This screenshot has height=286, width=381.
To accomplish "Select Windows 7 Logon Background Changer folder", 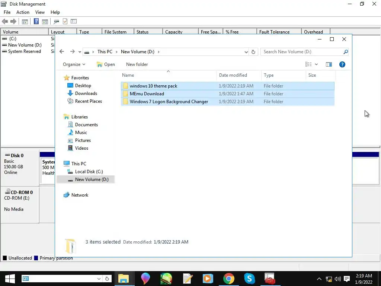I will (227, 101).
